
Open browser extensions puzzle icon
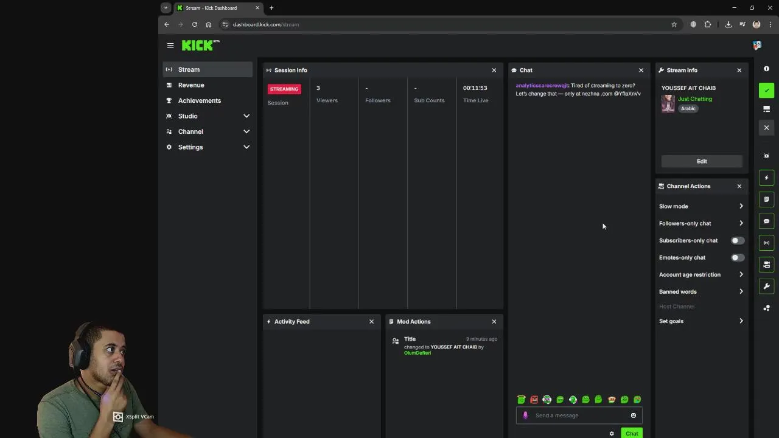coord(707,24)
